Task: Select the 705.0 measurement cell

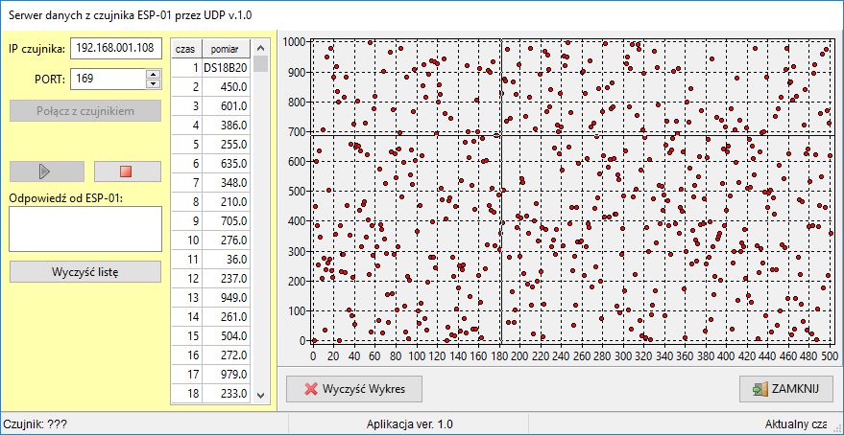Action: tap(226, 221)
